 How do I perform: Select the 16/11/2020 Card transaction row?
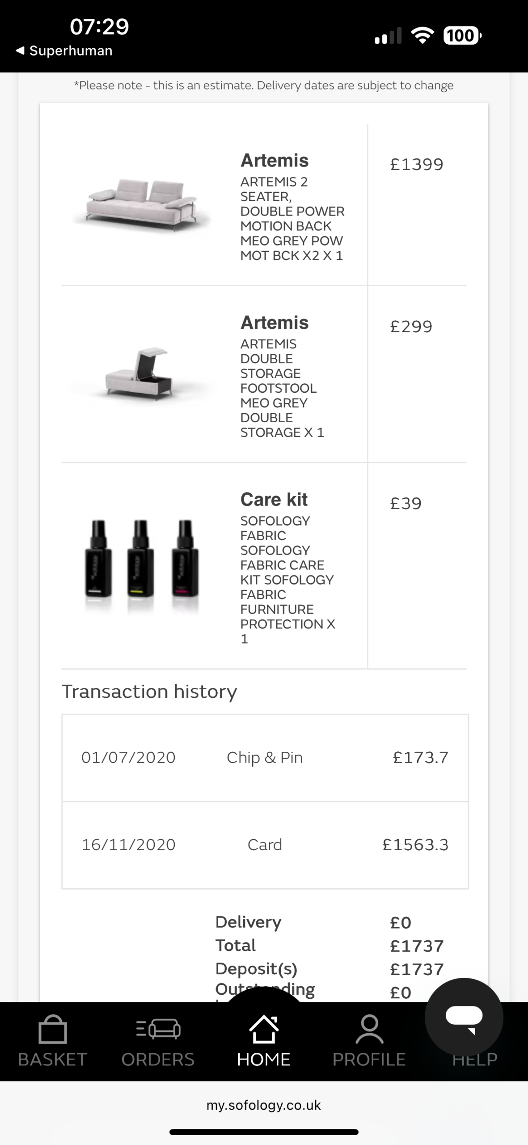click(265, 845)
